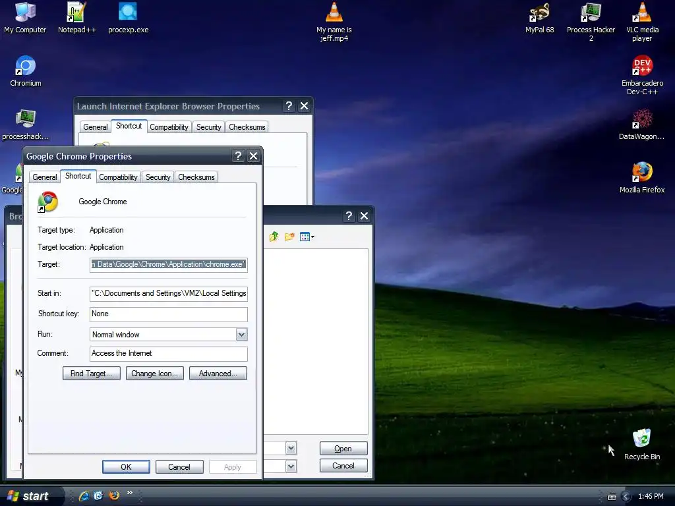Expand file name dropdown in Browse dialog

[291, 448]
